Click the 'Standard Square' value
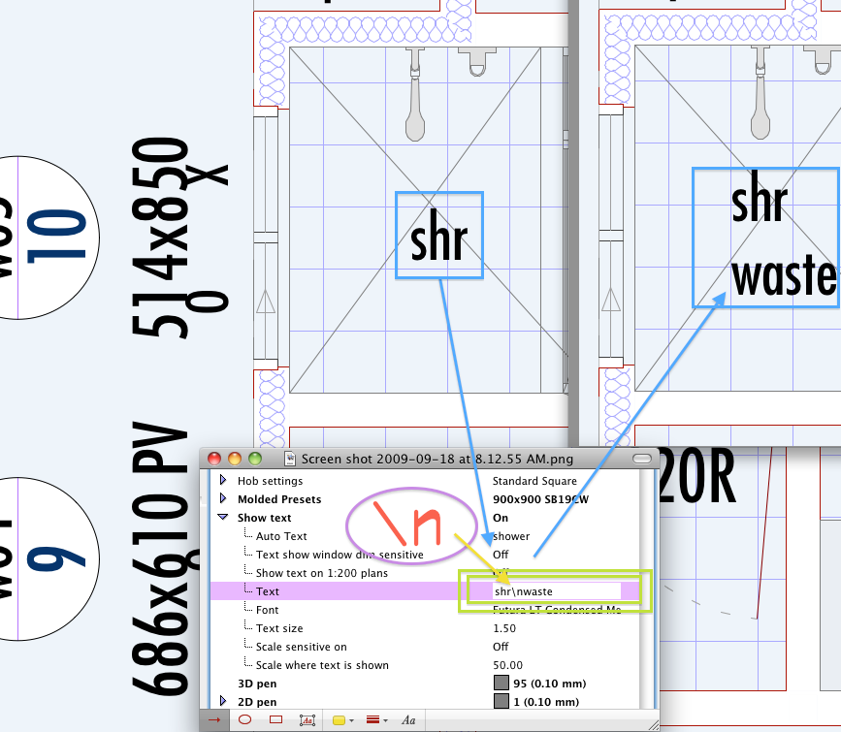This screenshot has width=841, height=732. point(534,481)
